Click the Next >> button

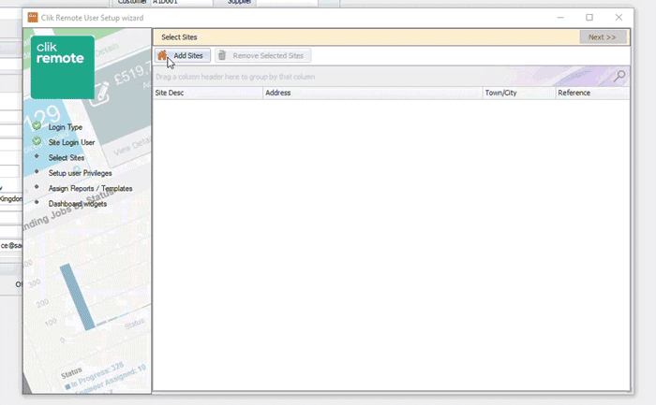[603, 37]
